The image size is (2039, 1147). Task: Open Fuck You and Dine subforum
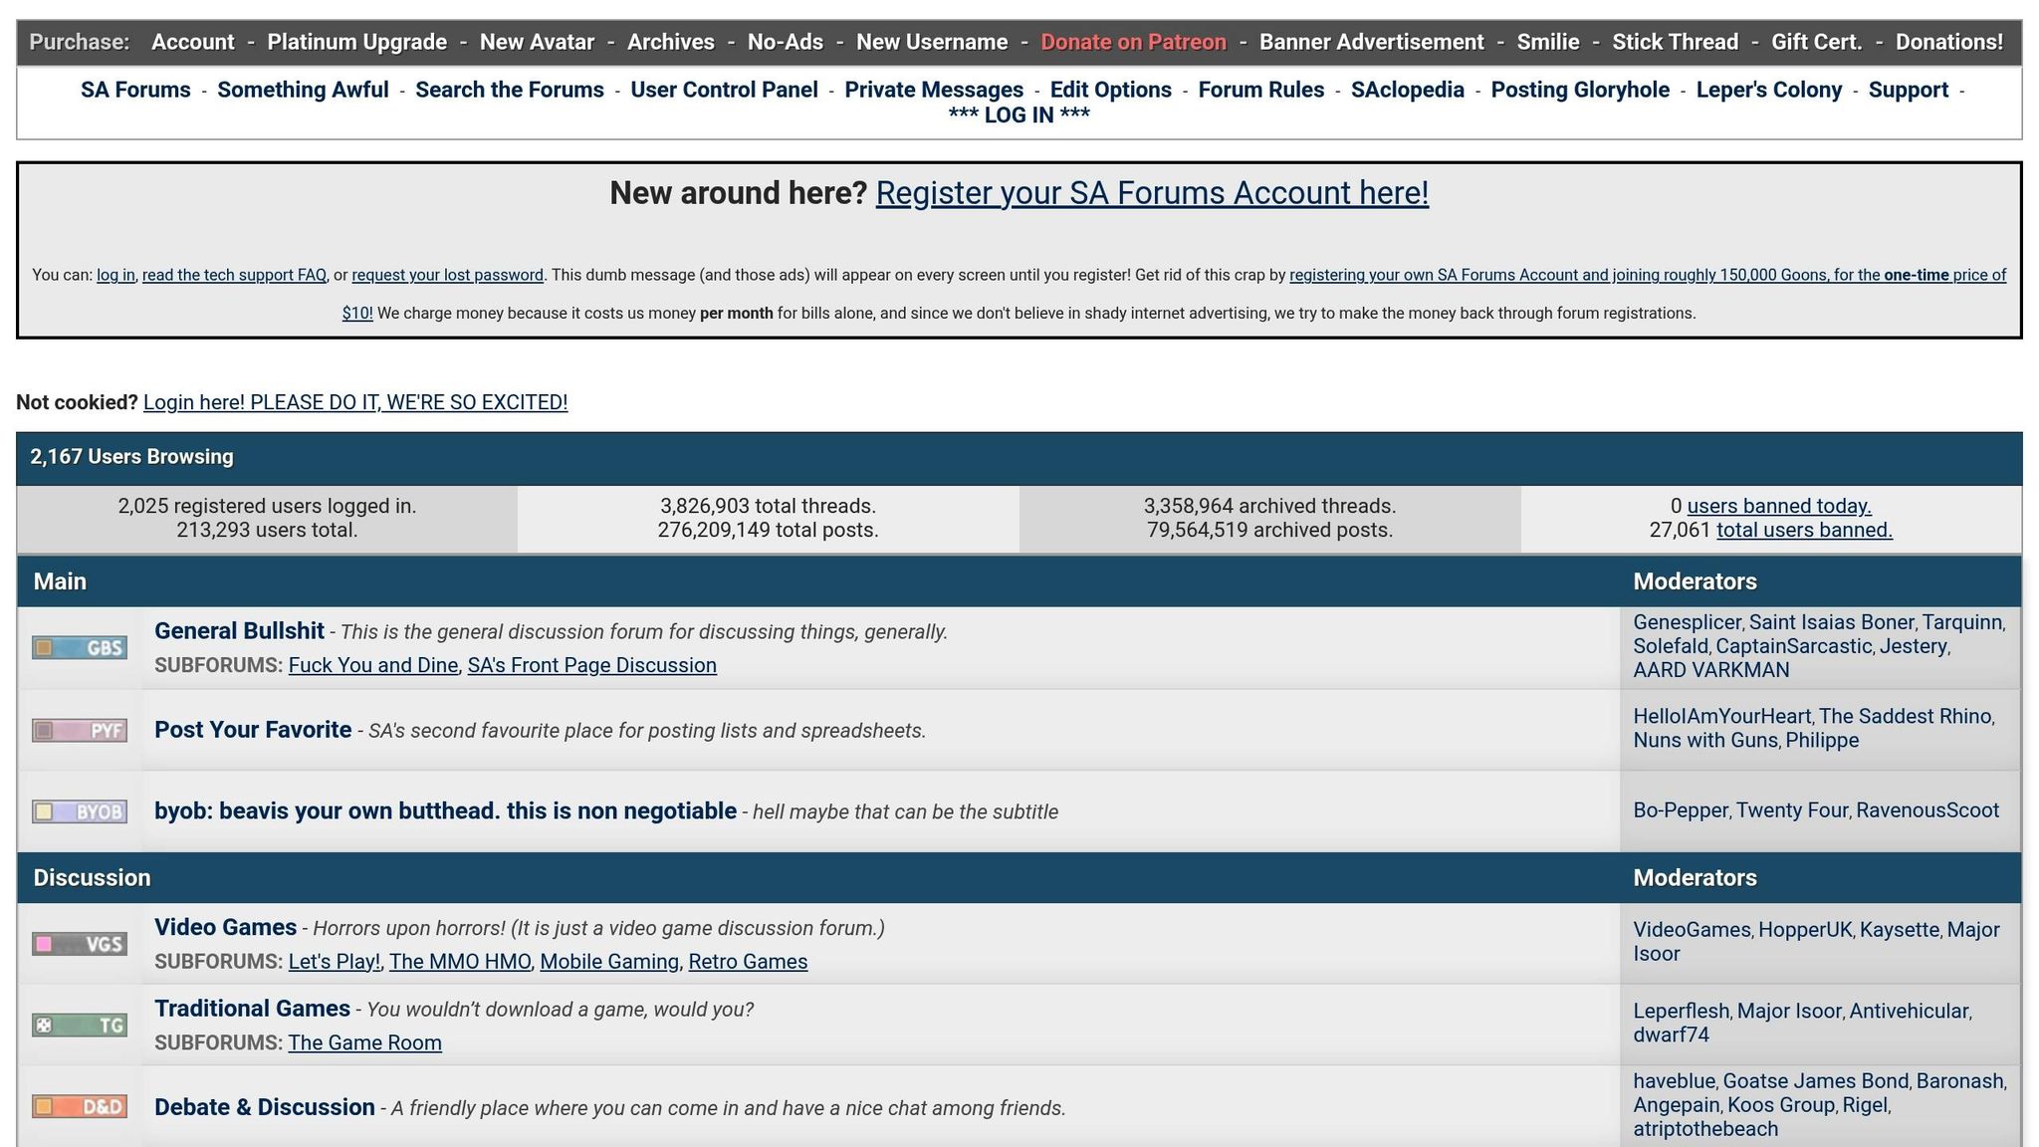(373, 665)
